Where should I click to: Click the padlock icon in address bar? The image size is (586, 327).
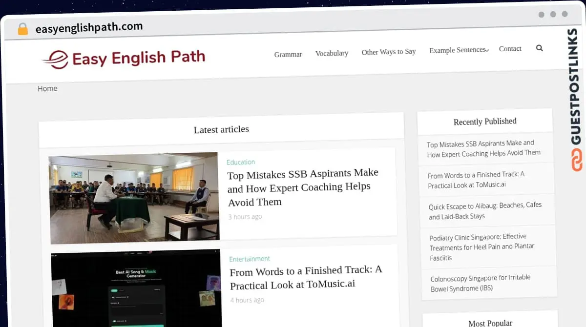coord(22,29)
